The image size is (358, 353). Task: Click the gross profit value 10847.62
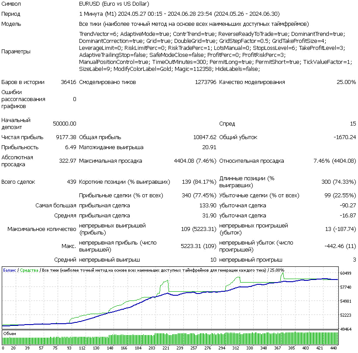pyautogui.click(x=204, y=137)
